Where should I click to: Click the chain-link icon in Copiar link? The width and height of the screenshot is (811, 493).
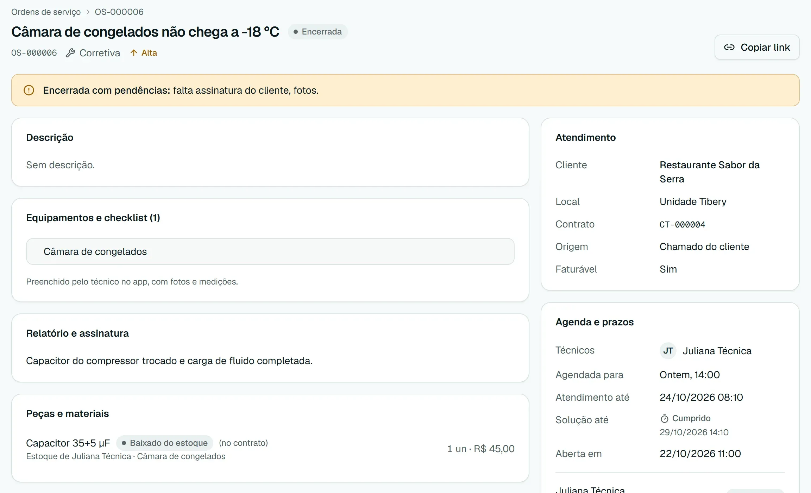point(729,47)
